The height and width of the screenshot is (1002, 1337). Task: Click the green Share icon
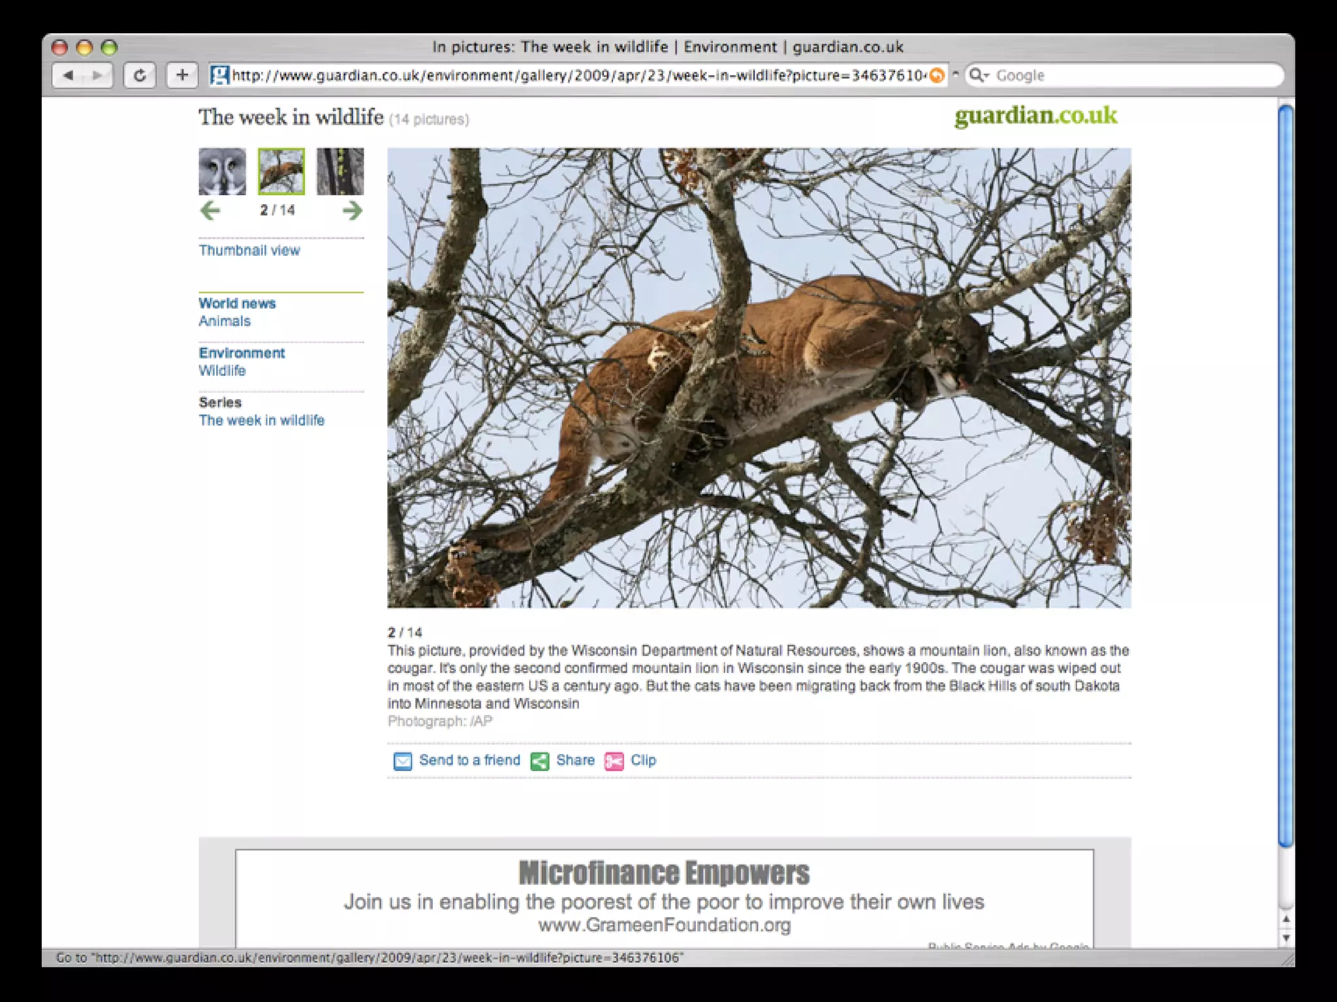[540, 761]
